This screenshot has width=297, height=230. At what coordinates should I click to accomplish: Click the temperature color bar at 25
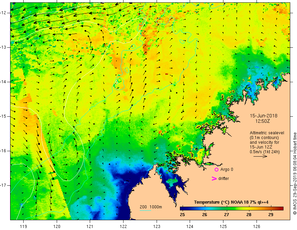(x=182, y=208)
